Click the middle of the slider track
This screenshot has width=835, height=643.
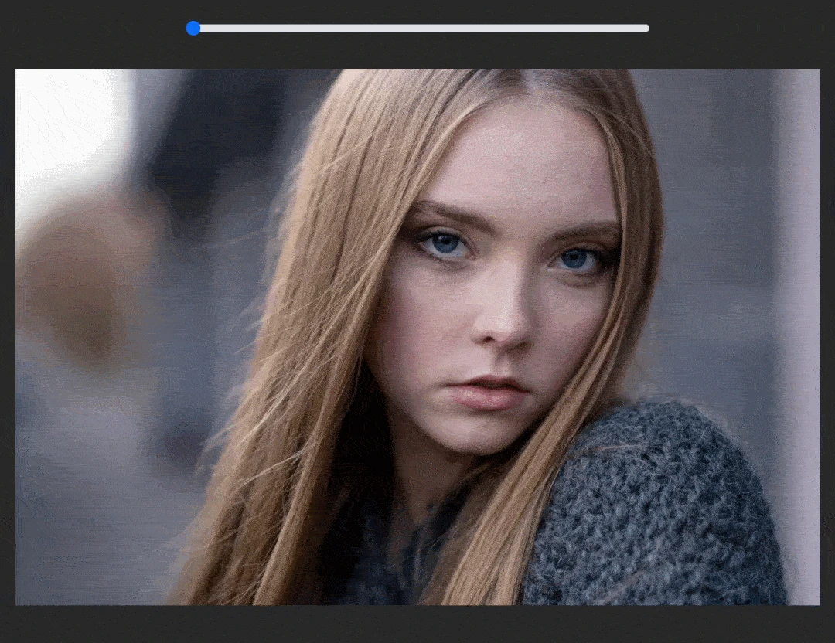(x=421, y=29)
